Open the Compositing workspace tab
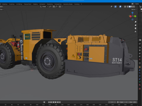Viewport: 142px width, 106px height. click(x=58, y=4)
